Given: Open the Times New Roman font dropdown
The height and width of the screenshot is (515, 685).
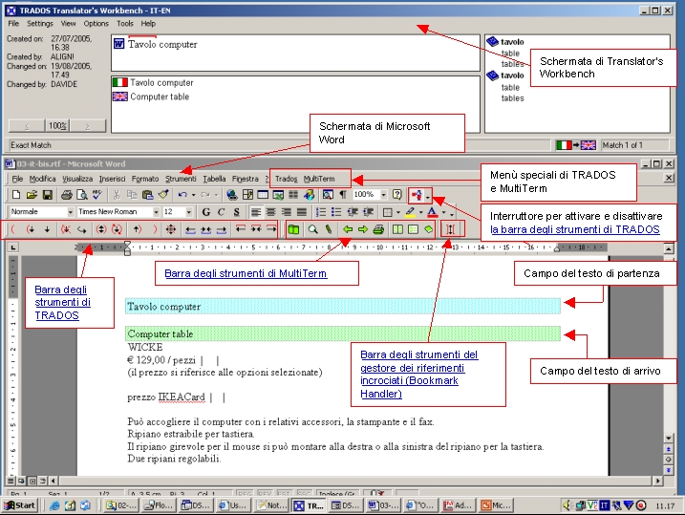Looking at the screenshot, I should (156, 212).
